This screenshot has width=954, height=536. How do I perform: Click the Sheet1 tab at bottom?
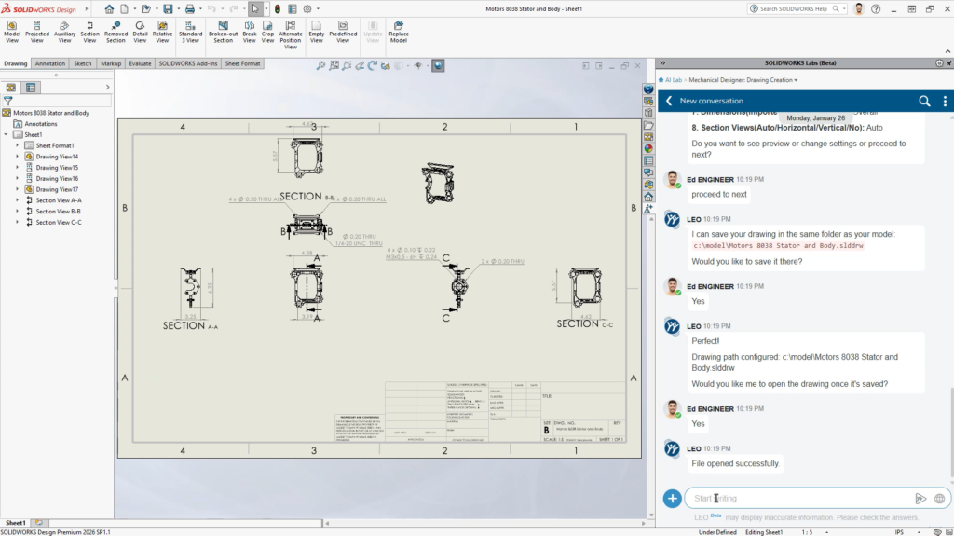coord(15,523)
